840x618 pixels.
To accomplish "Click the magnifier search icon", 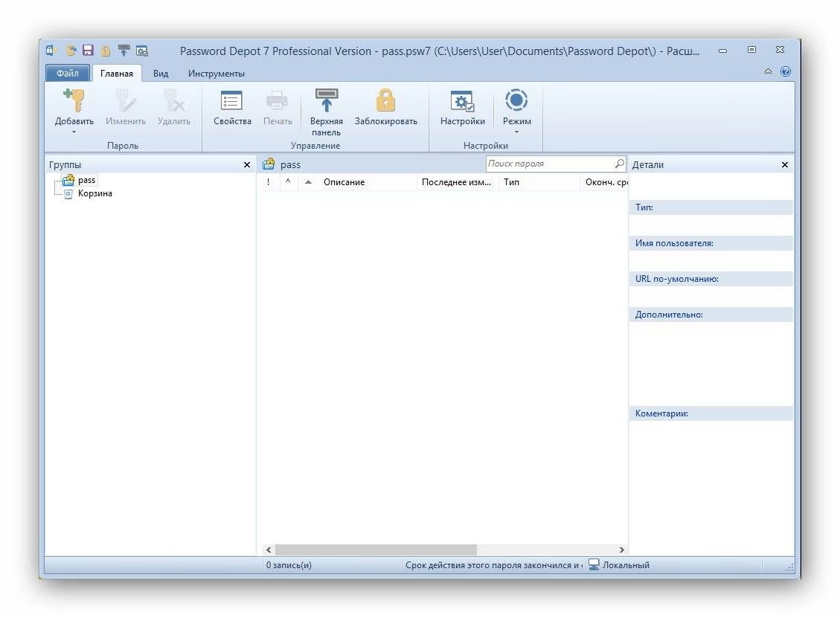I will pyautogui.click(x=619, y=164).
